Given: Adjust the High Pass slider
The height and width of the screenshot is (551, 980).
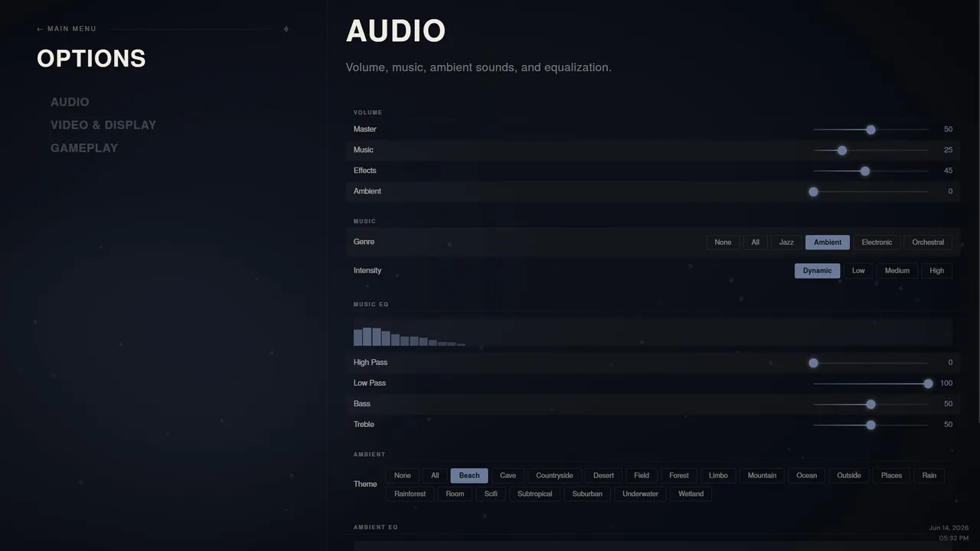Looking at the screenshot, I should click(871, 363).
